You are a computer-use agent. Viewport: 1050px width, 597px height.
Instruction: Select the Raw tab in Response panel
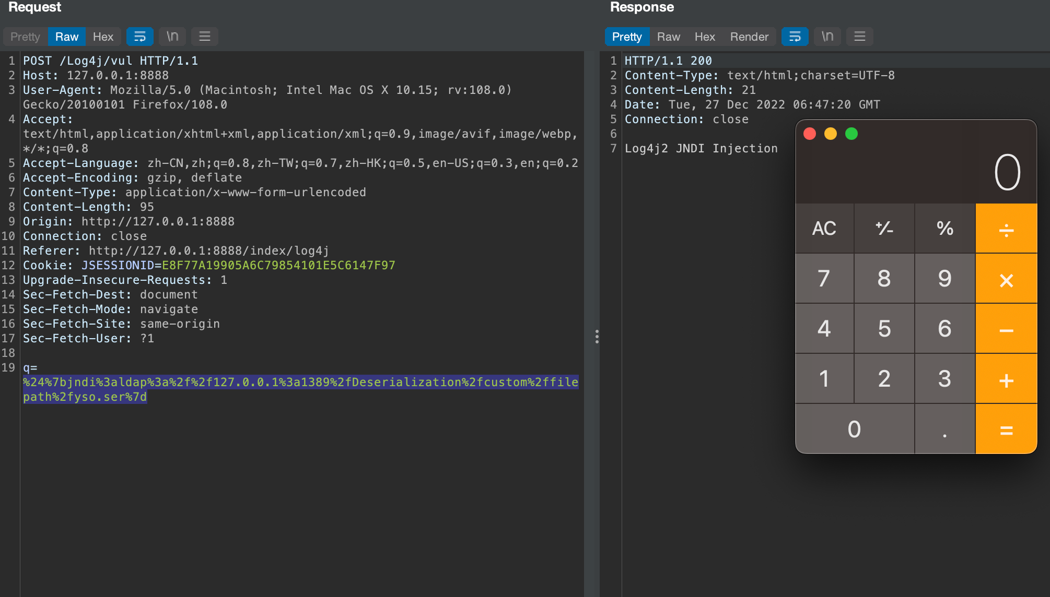[x=668, y=37]
